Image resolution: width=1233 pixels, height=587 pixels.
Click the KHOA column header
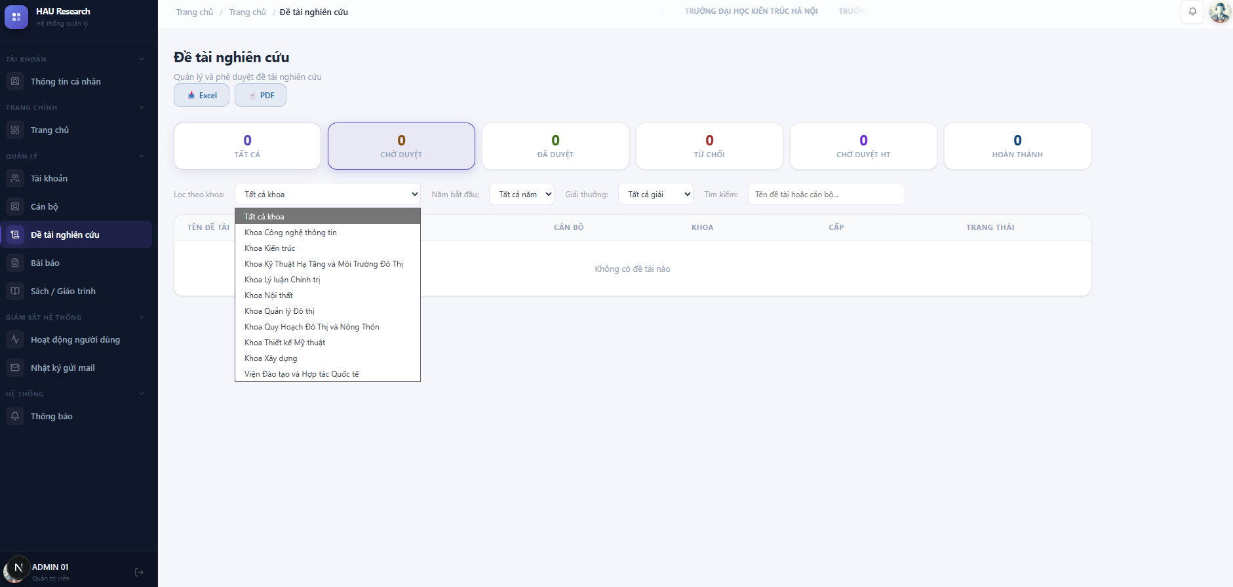pyautogui.click(x=702, y=227)
